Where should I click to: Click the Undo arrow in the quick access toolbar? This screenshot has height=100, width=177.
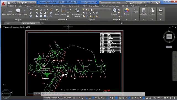pos(26,3)
